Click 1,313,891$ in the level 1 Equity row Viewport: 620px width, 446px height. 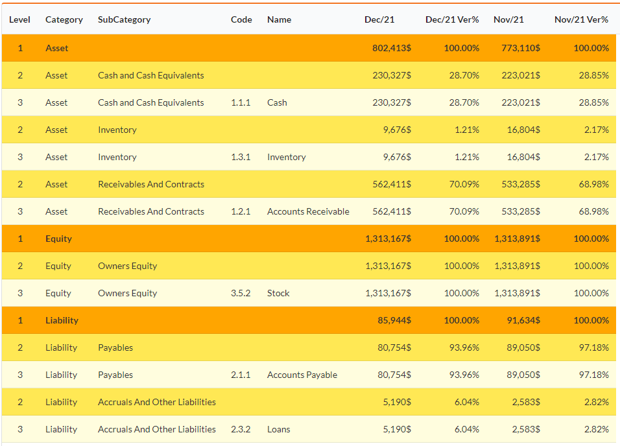pos(517,239)
